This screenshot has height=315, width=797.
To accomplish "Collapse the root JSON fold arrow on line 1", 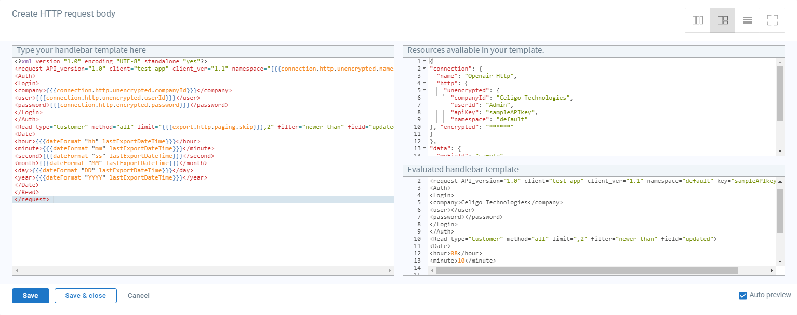I will 424,61.
